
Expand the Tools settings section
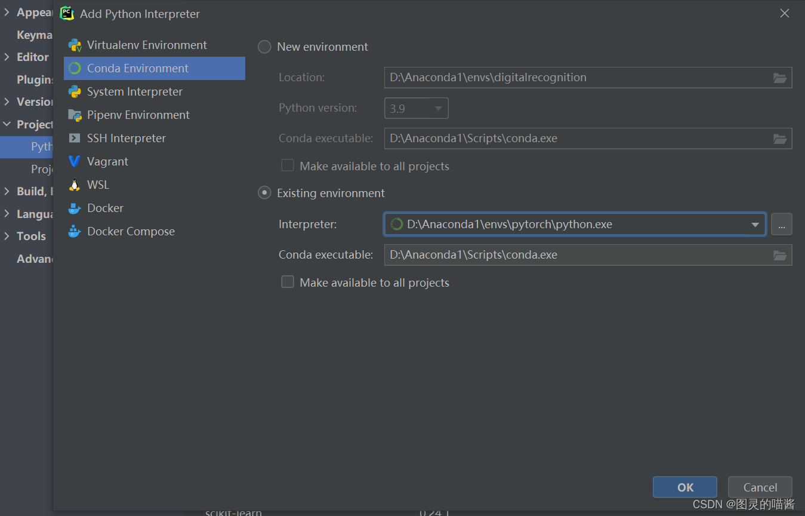point(7,236)
